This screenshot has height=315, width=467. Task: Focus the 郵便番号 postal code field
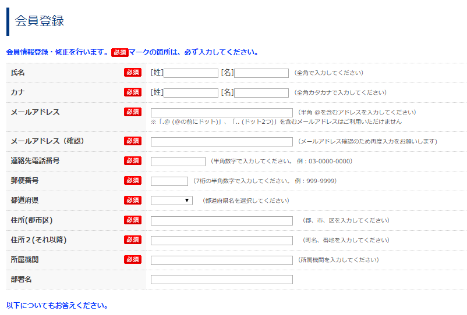coord(169,181)
